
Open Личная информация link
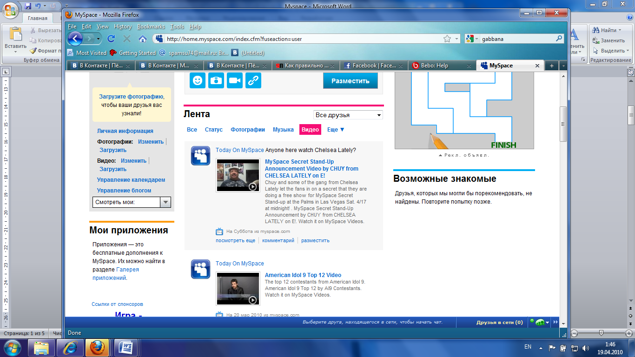125,131
